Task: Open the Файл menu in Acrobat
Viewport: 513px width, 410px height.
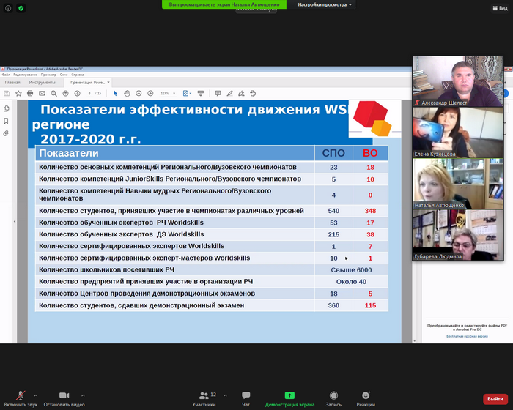Action: click(6, 75)
